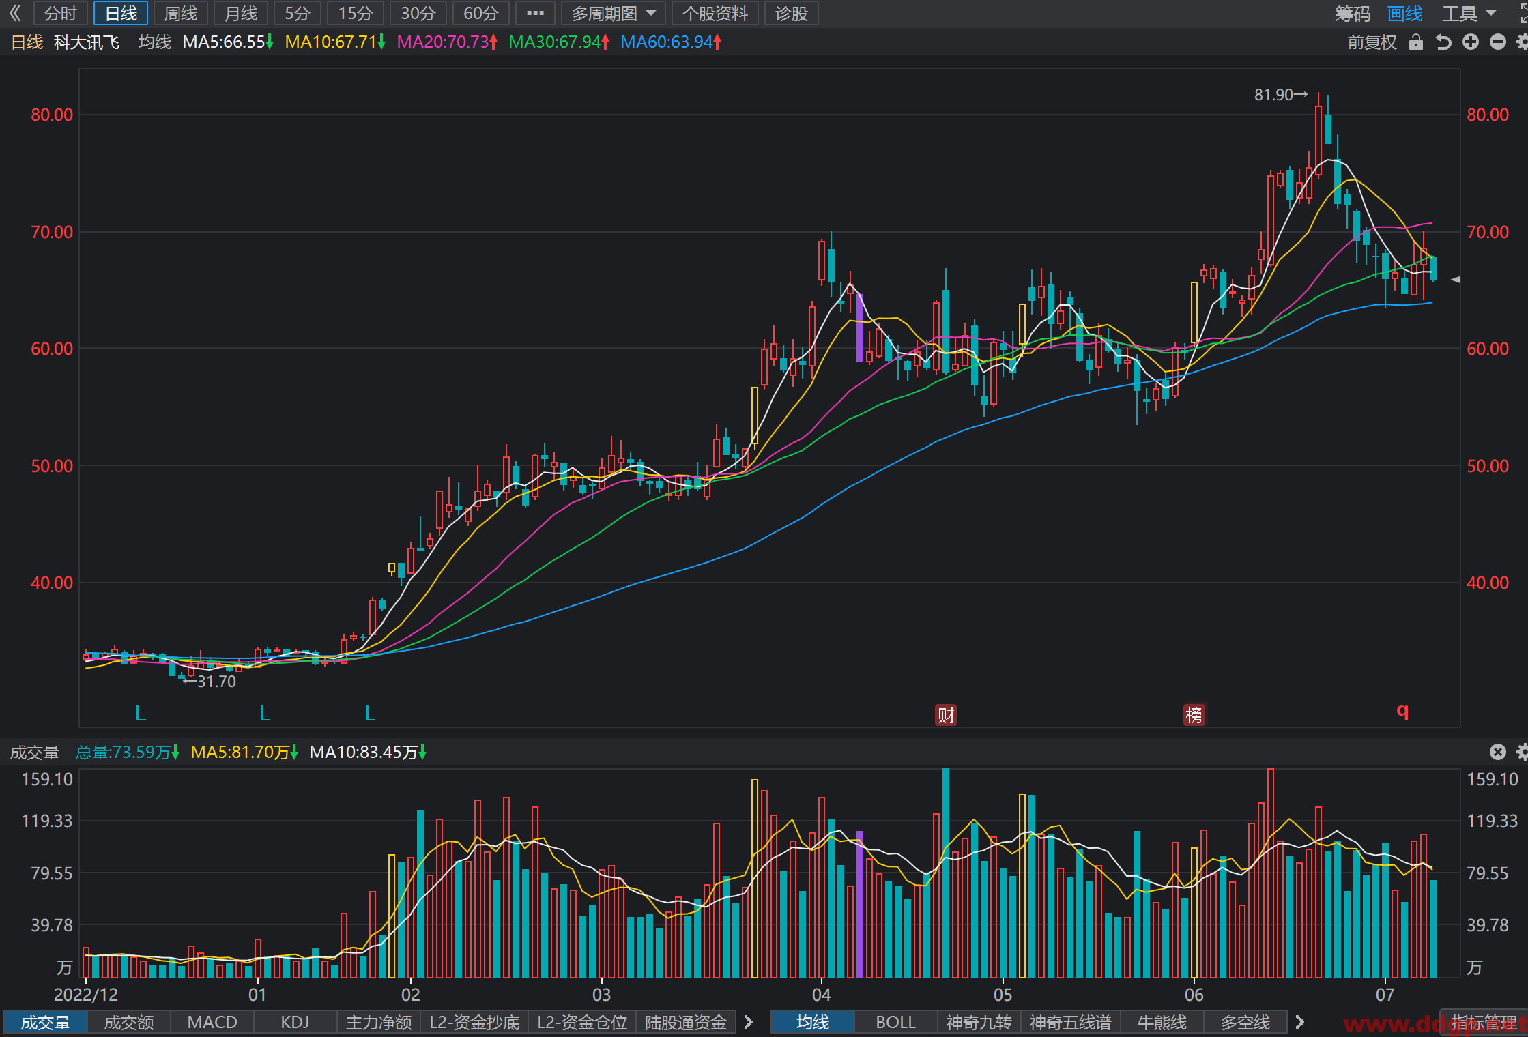Click the tallest red volume bar in June
1528x1037 pixels.
pos(1271,873)
